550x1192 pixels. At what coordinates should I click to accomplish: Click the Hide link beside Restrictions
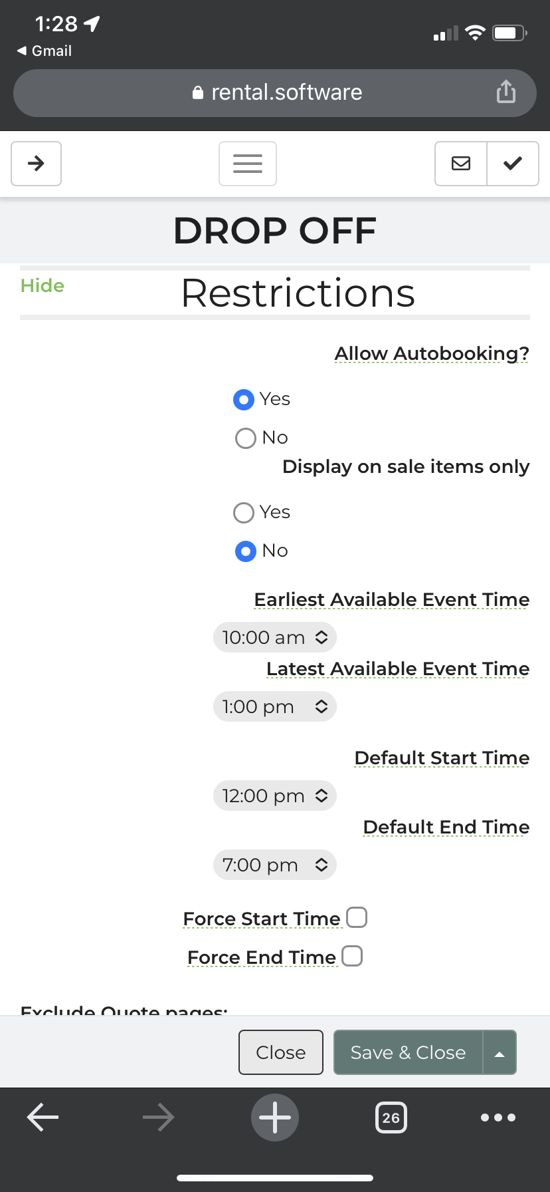pos(43,286)
